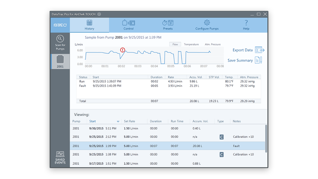Sort by Set Rate column header

pos(130,121)
